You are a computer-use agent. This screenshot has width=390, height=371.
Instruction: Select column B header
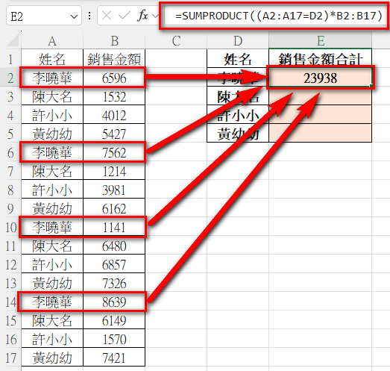pos(114,40)
